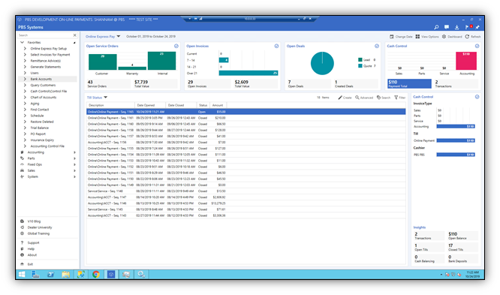This screenshot has width=500, height=295.
Task: Click the About info item
Action: 32,255
